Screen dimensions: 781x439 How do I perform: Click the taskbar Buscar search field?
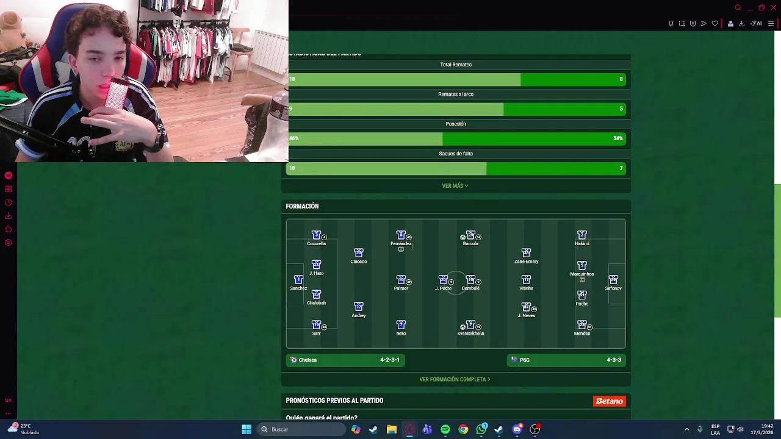pyautogui.click(x=301, y=429)
